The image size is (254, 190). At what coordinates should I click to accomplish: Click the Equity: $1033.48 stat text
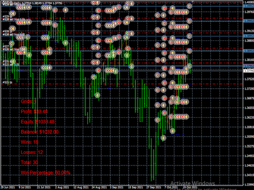point(38,122)
